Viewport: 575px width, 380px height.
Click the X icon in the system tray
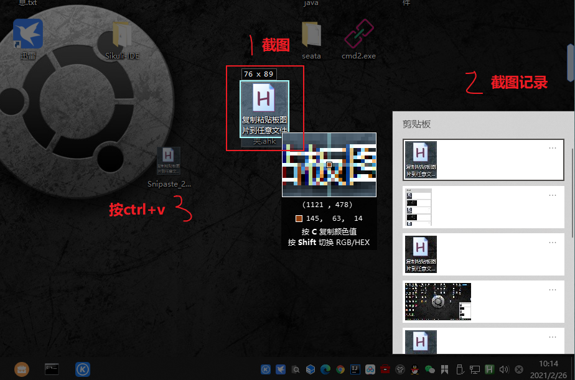coord(518,369)
